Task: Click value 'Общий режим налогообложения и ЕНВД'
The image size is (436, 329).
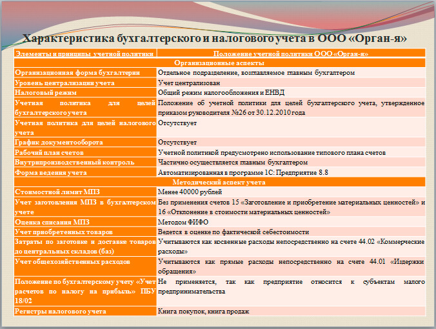Action: click(221, 93)
